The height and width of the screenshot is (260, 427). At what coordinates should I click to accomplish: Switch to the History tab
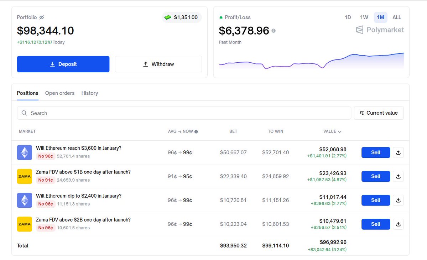tap(90, 93)
